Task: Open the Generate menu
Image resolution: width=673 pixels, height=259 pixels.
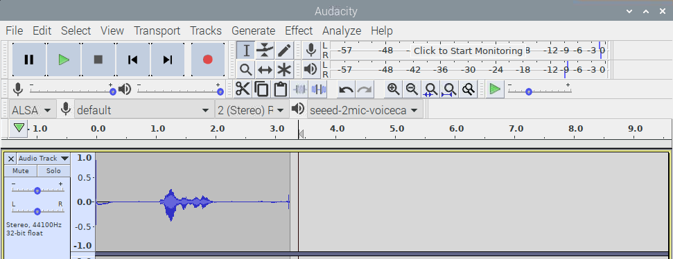Action: [253, 31]
